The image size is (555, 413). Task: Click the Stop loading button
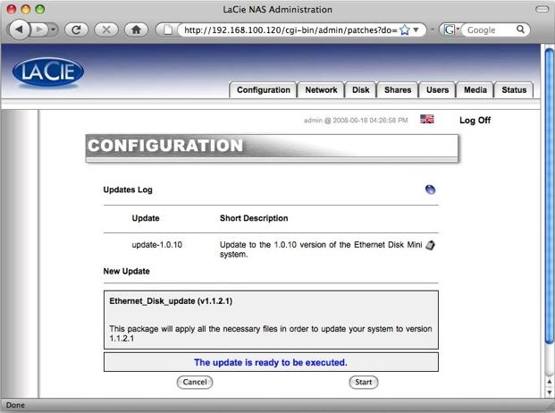tap(106, 29)
